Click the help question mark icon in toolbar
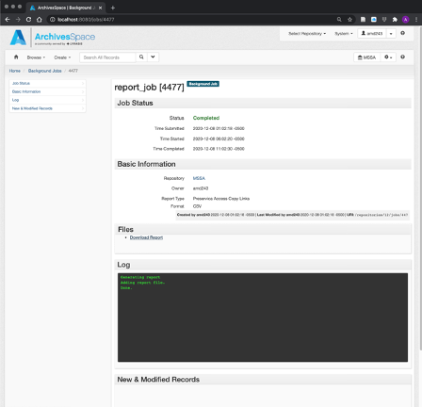Image resolution: width=422 pixels, height=407 pixels. click(402, 57)
